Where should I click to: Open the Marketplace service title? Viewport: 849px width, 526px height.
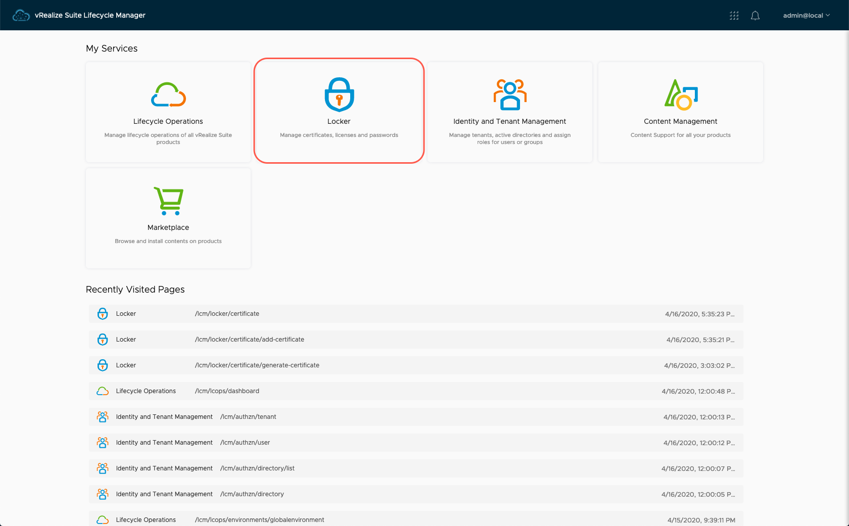click(168, 227)
